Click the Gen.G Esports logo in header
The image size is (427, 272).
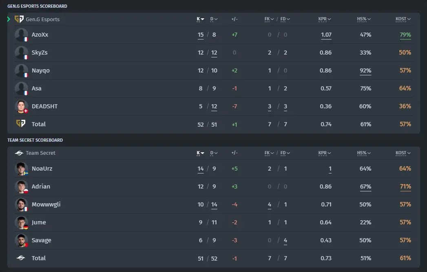point(19,19)
